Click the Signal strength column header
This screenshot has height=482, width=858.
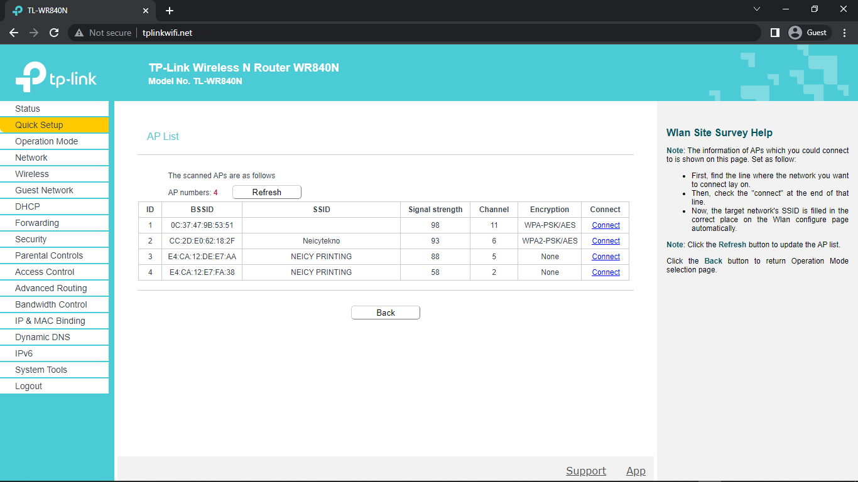(x=435, y=210)
